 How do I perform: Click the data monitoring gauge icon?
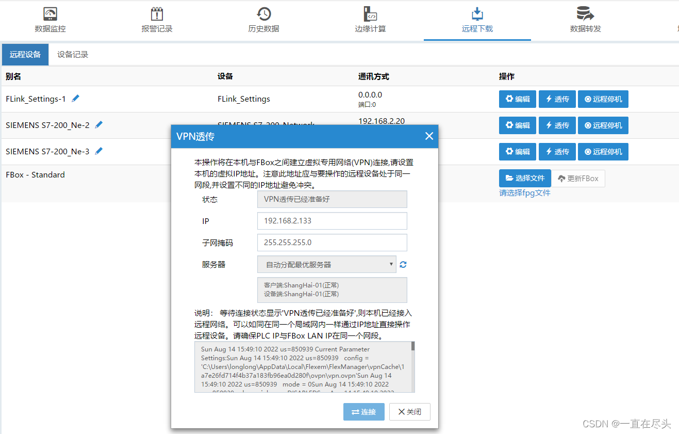coord(50,14)
